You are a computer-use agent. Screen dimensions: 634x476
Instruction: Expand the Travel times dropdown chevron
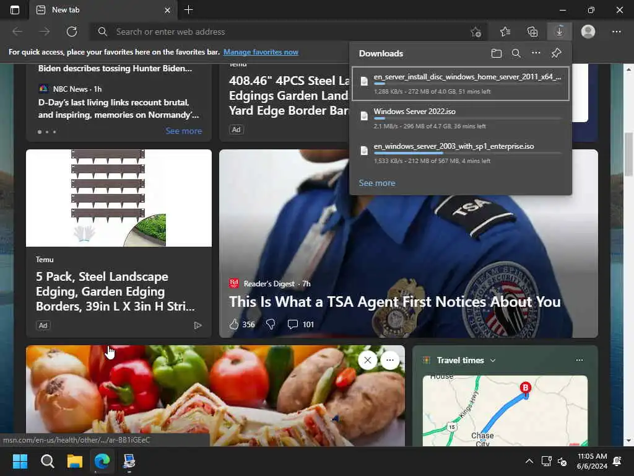pos(493,361)
